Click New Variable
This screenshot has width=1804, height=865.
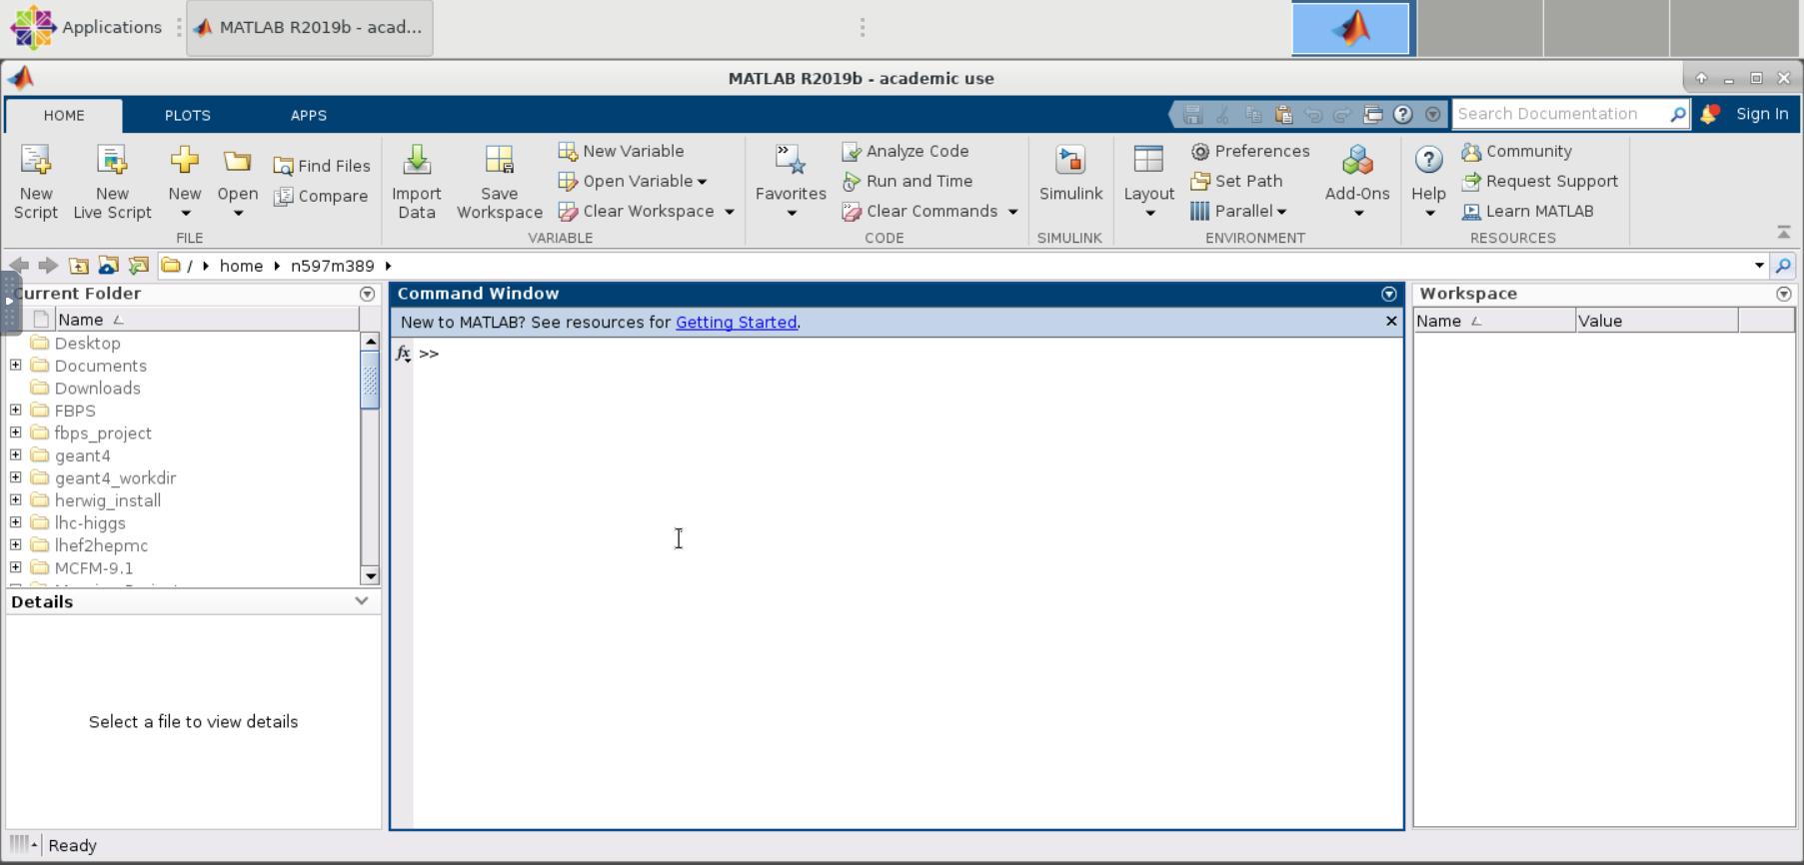tap(621, 151)
